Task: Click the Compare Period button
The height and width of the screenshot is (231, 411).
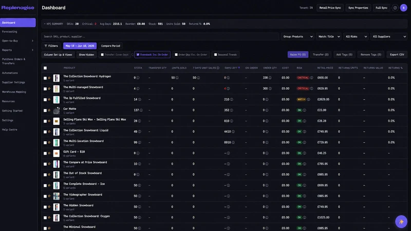Action: coord(110,46)
